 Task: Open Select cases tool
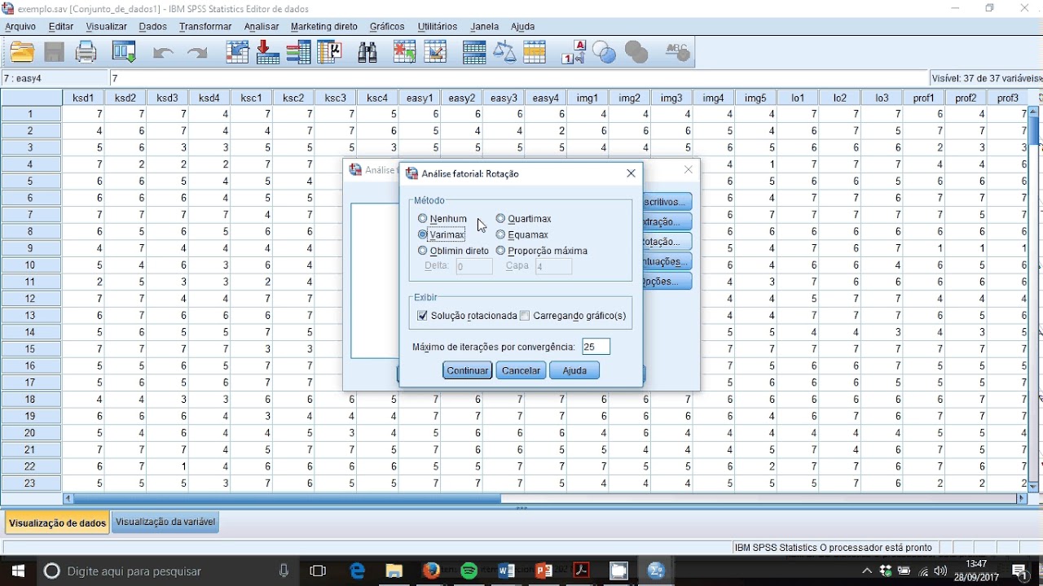[535, 53]
